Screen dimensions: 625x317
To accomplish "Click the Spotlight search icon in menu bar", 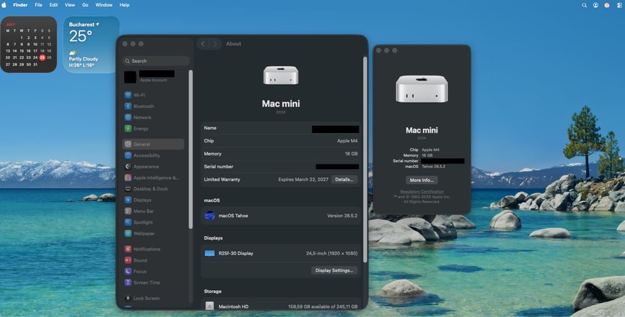I will pyautogui.click(x=584, y=5).
